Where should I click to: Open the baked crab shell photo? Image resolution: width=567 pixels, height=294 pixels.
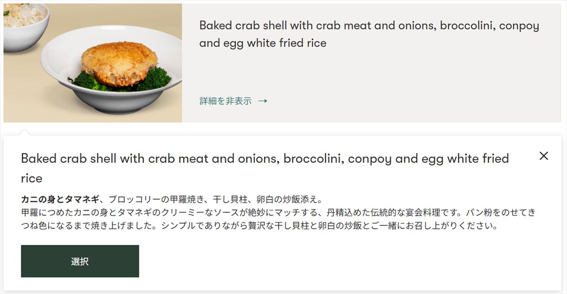(x=93, y=63)
